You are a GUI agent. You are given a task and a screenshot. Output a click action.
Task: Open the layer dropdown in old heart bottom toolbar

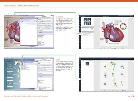[x=10, y=48]
